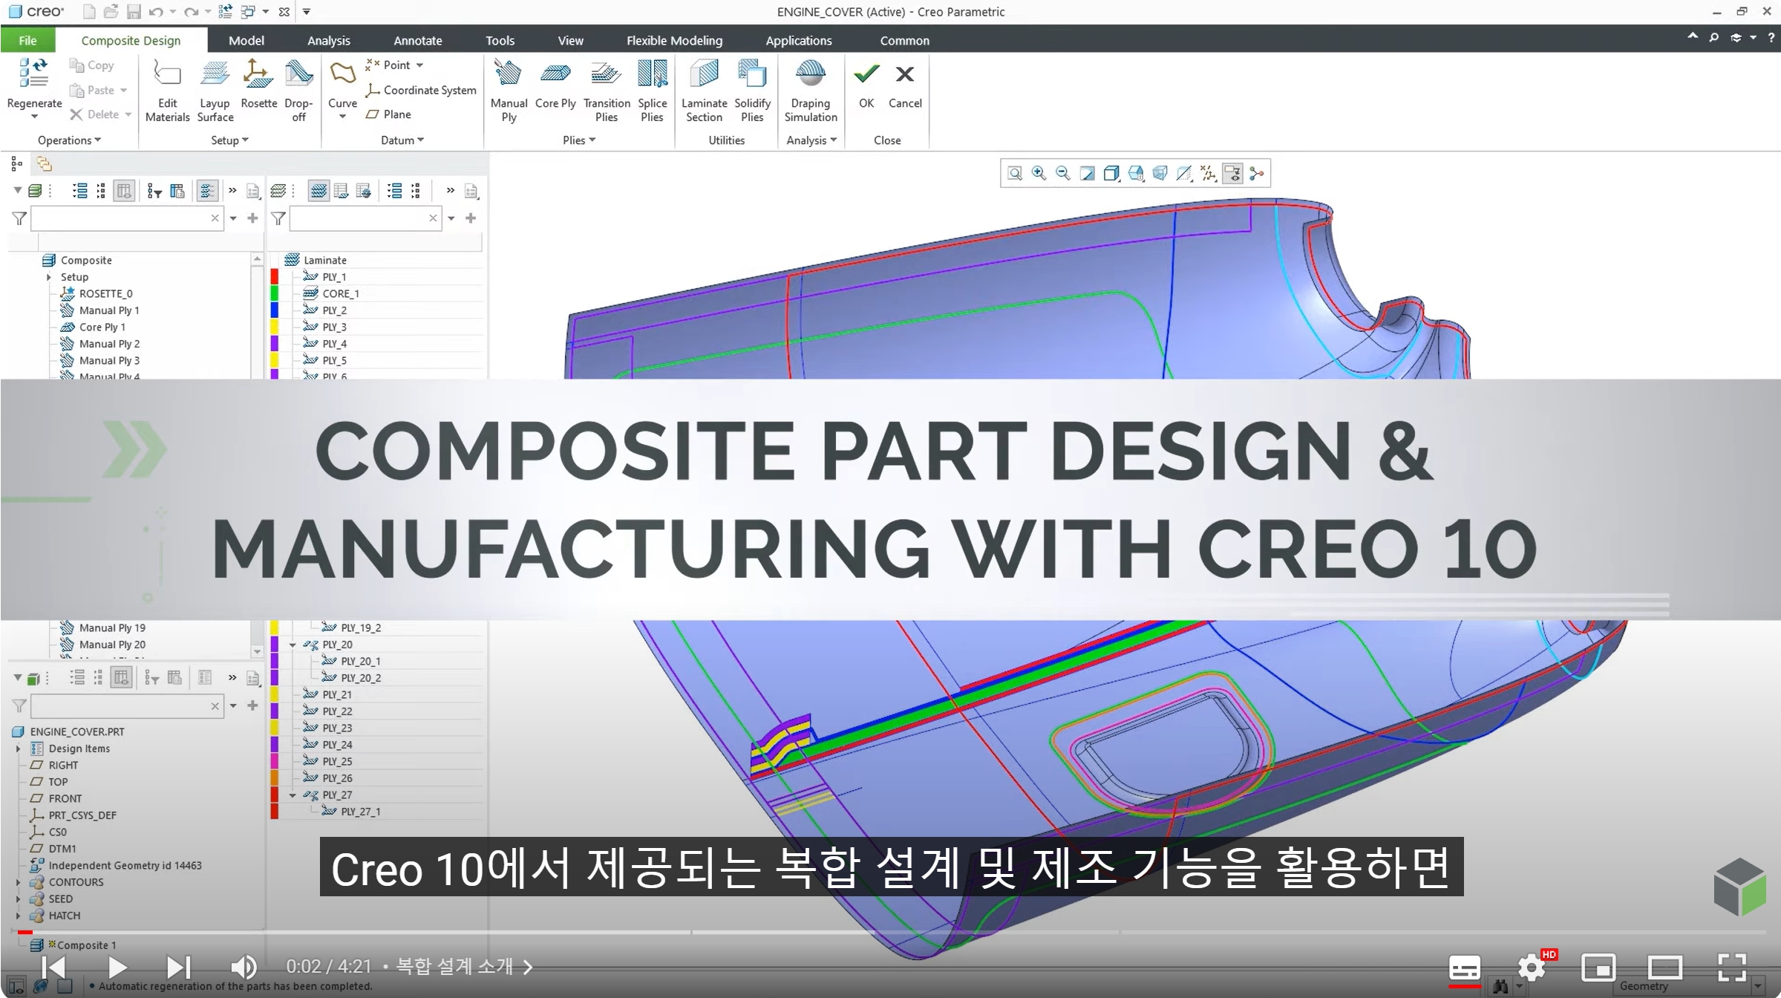The image size is (1781, 998).
Task: Open chapter 복합 설계 소개 link
Action: [464, 966]
